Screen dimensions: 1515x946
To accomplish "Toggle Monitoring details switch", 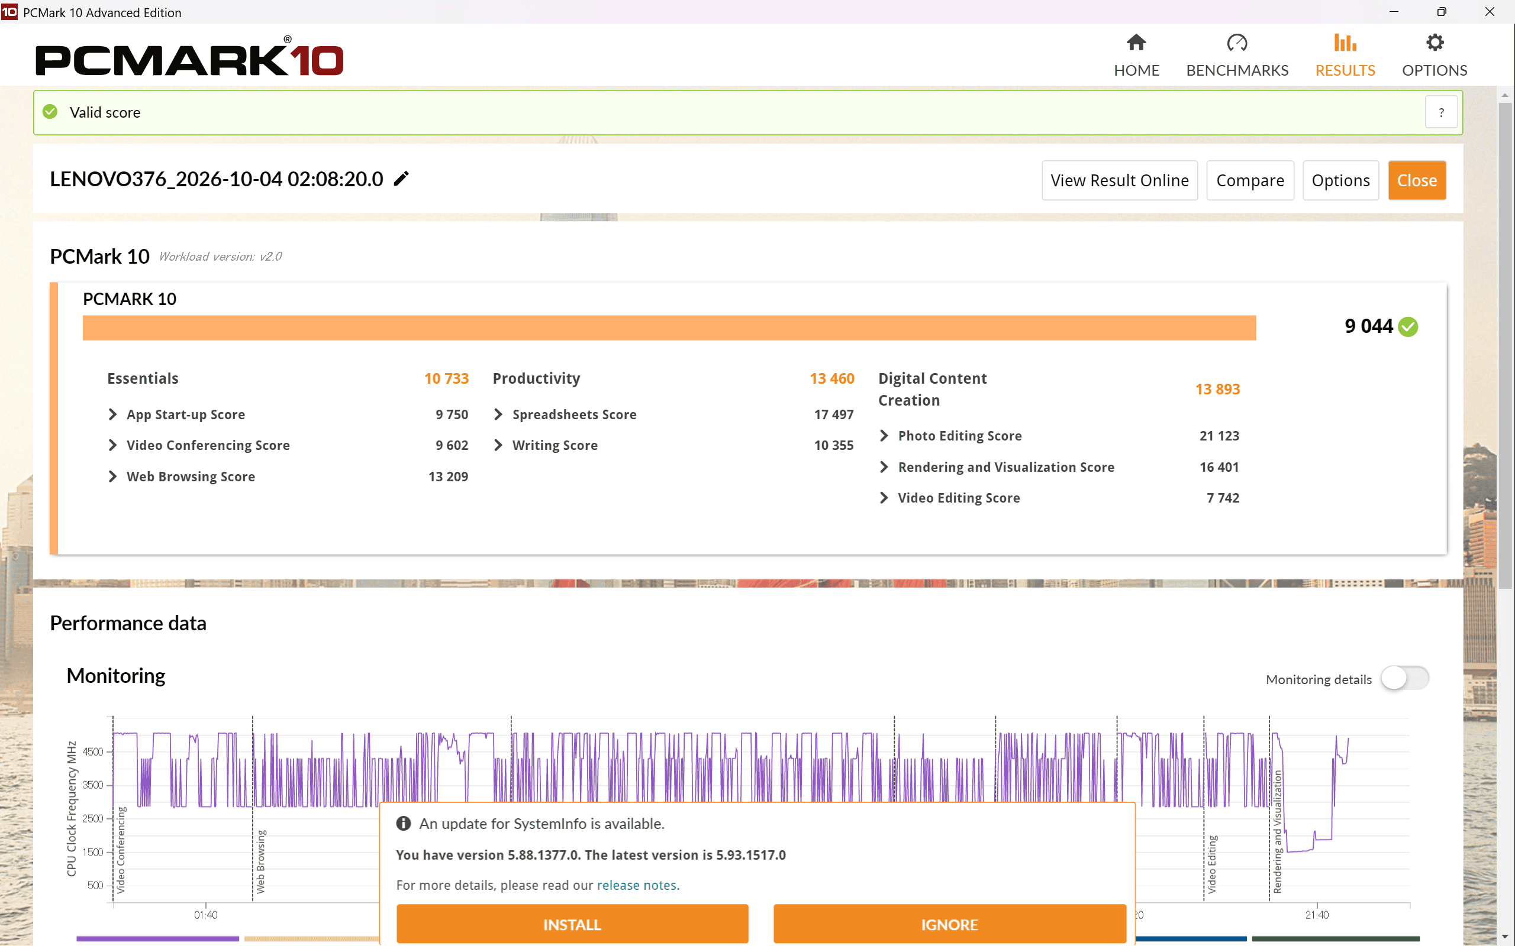I will [x=1405, y=678].
